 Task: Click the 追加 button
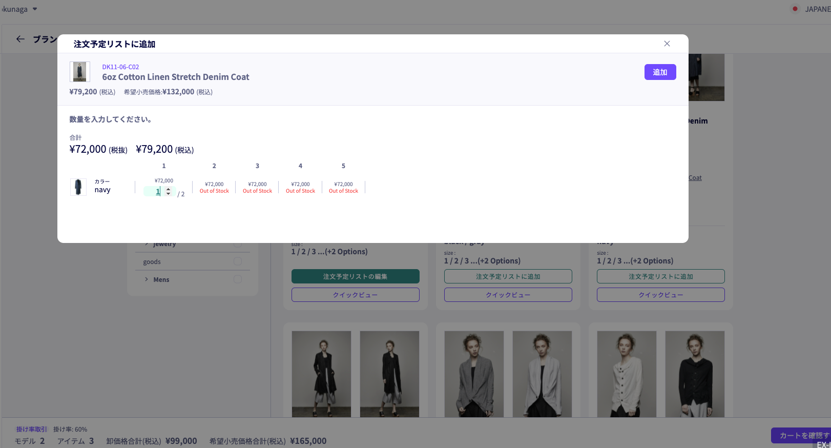[x=660, y=72]
